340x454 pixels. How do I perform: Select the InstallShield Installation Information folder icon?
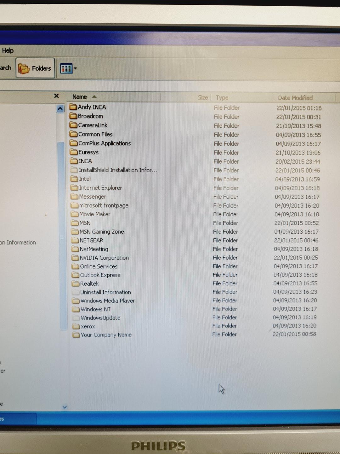[74, 170]
